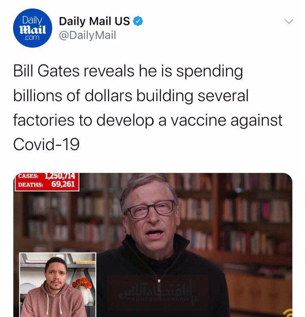The height and width of the screenshot is (317, 305).
Task: Click the zipper pull on the black sweater
Action: [159, 281]
